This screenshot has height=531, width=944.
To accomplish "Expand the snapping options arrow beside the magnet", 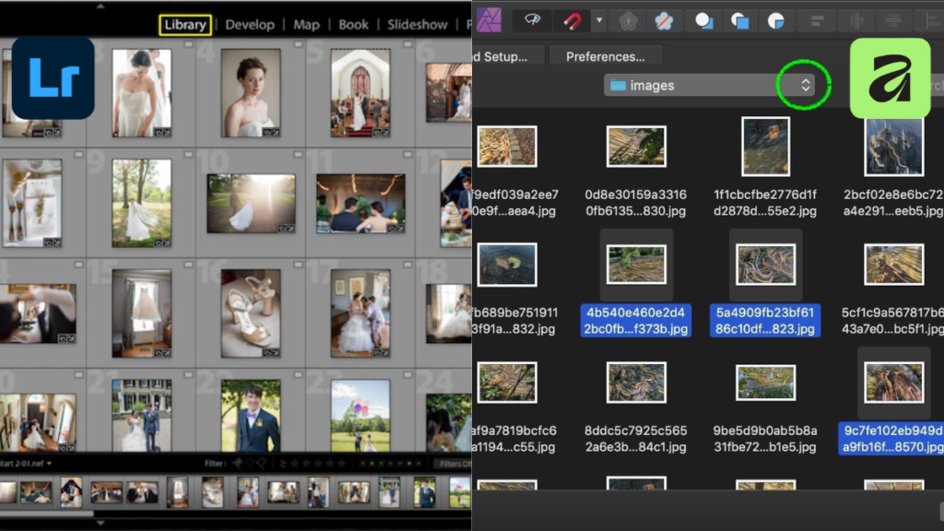I will click(597, 20).
